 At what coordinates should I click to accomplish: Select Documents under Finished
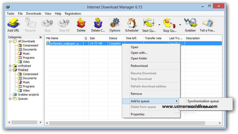click(x=29, y=78)
